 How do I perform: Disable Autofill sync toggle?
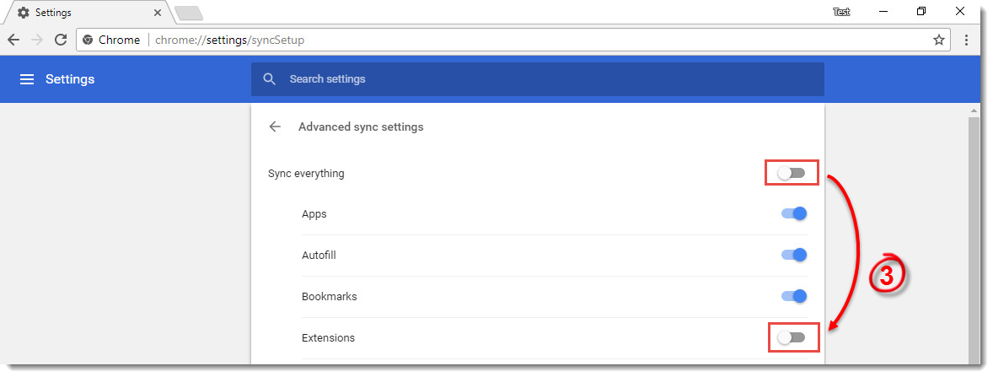tap(794, 255)
